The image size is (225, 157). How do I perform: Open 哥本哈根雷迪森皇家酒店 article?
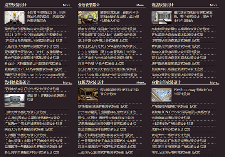[x=179, y=58]
